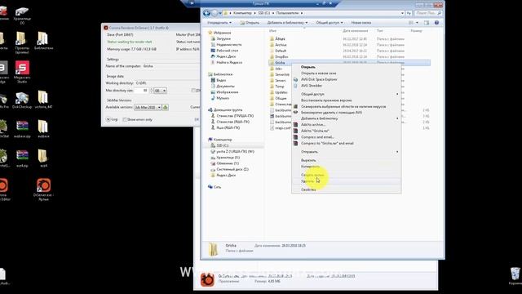Click the Max directory size input field
The image size is (522, 294).
point(142,91)
